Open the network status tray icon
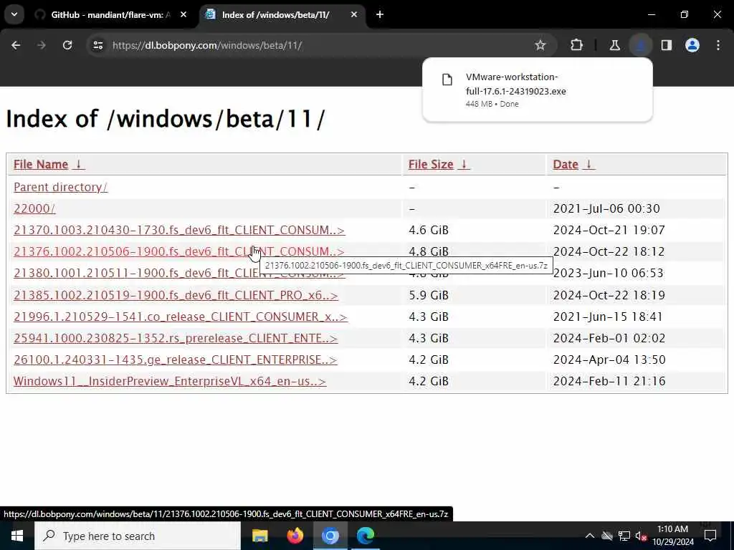Viewport: 734px width, 550px height. pos(624,536)
